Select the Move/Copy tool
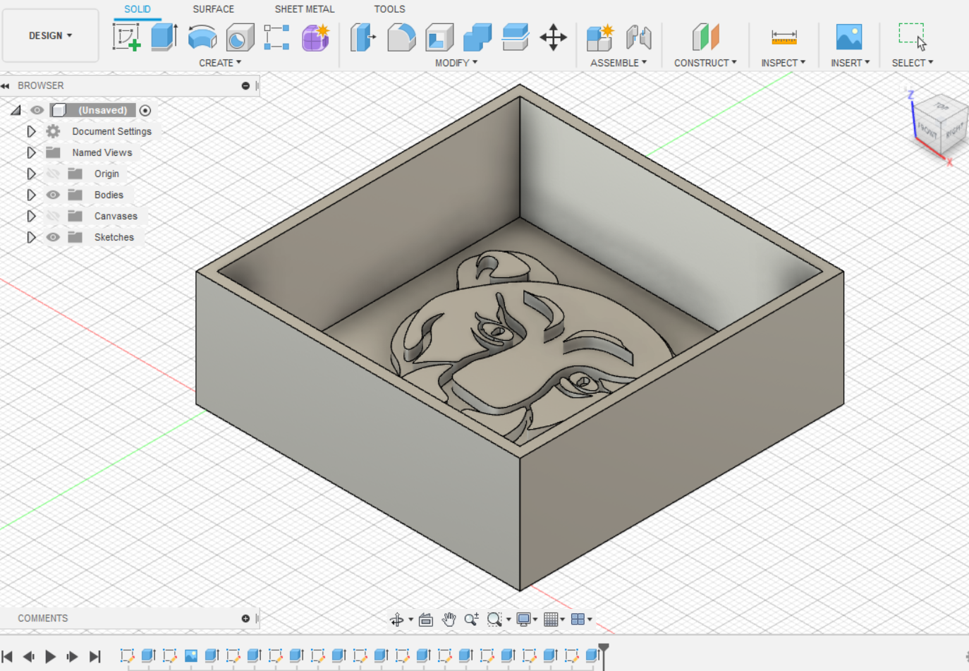This screenshot has width=969, height=671. [x=554, y=37]
